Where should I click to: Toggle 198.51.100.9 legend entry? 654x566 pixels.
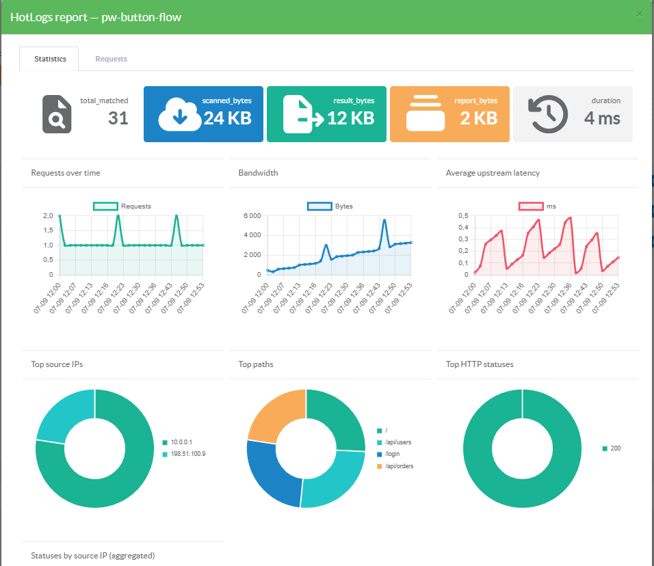click(x=184, y=454)
